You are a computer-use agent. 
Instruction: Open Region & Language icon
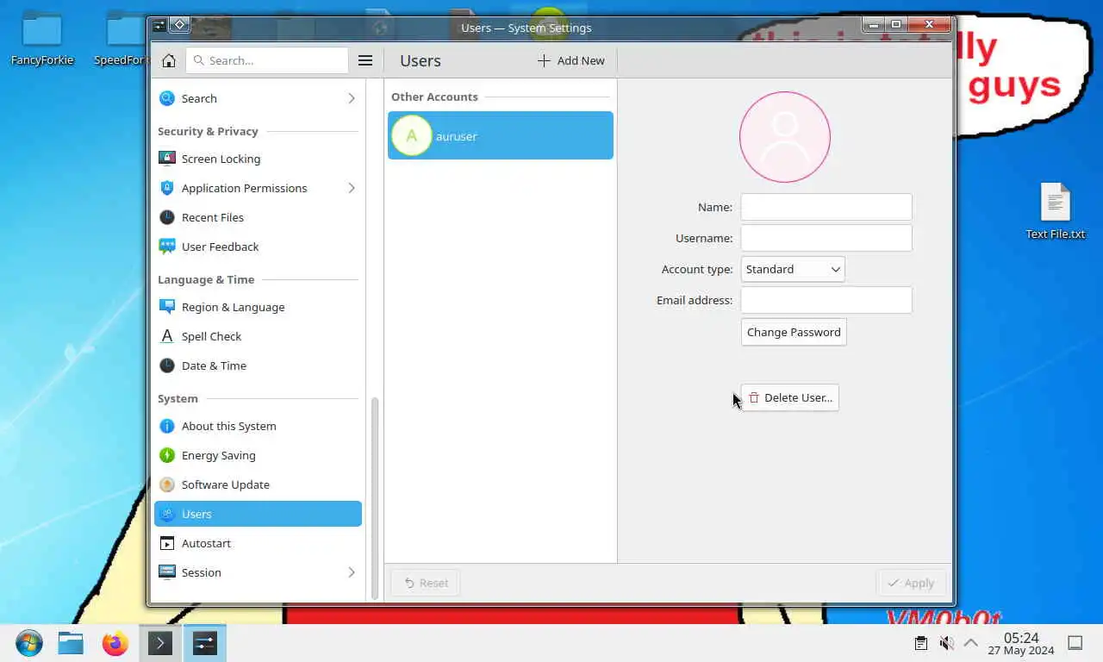[x=167, y=307]
